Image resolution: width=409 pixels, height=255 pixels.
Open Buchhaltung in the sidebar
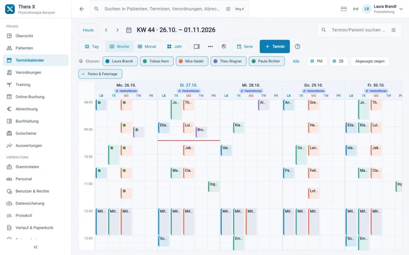36,121
